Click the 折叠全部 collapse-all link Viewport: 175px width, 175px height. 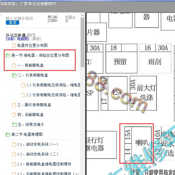[x=70, y=19]
